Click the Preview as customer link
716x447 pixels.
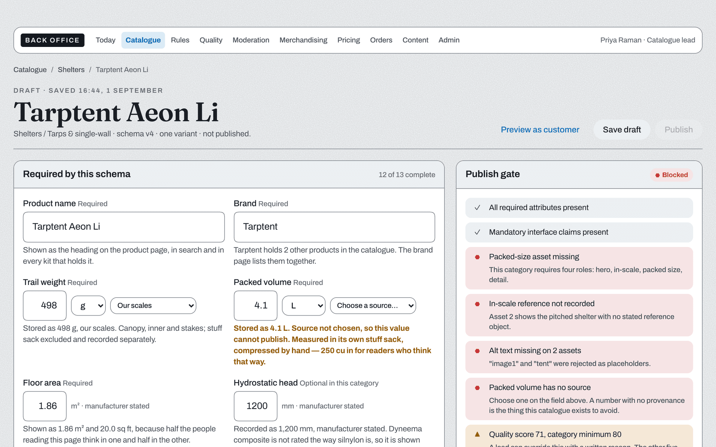click(540, 130)
